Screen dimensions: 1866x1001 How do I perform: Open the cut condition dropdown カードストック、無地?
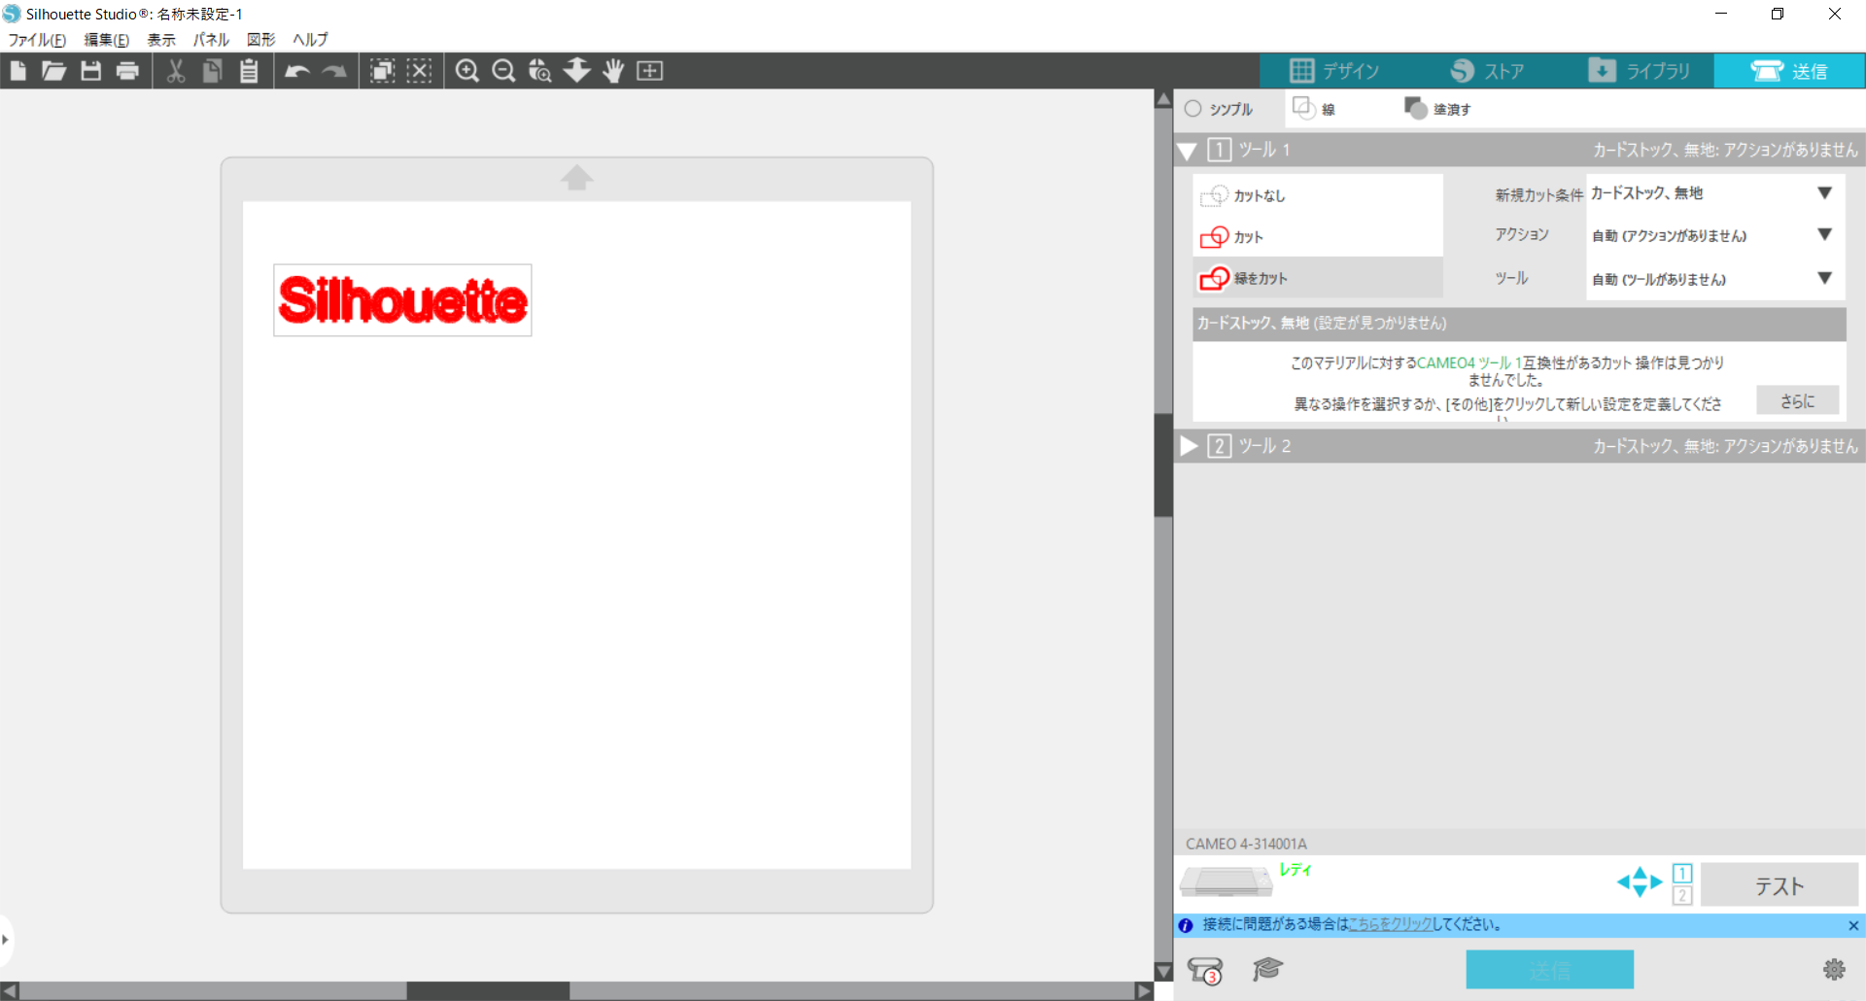(1714, 193)
